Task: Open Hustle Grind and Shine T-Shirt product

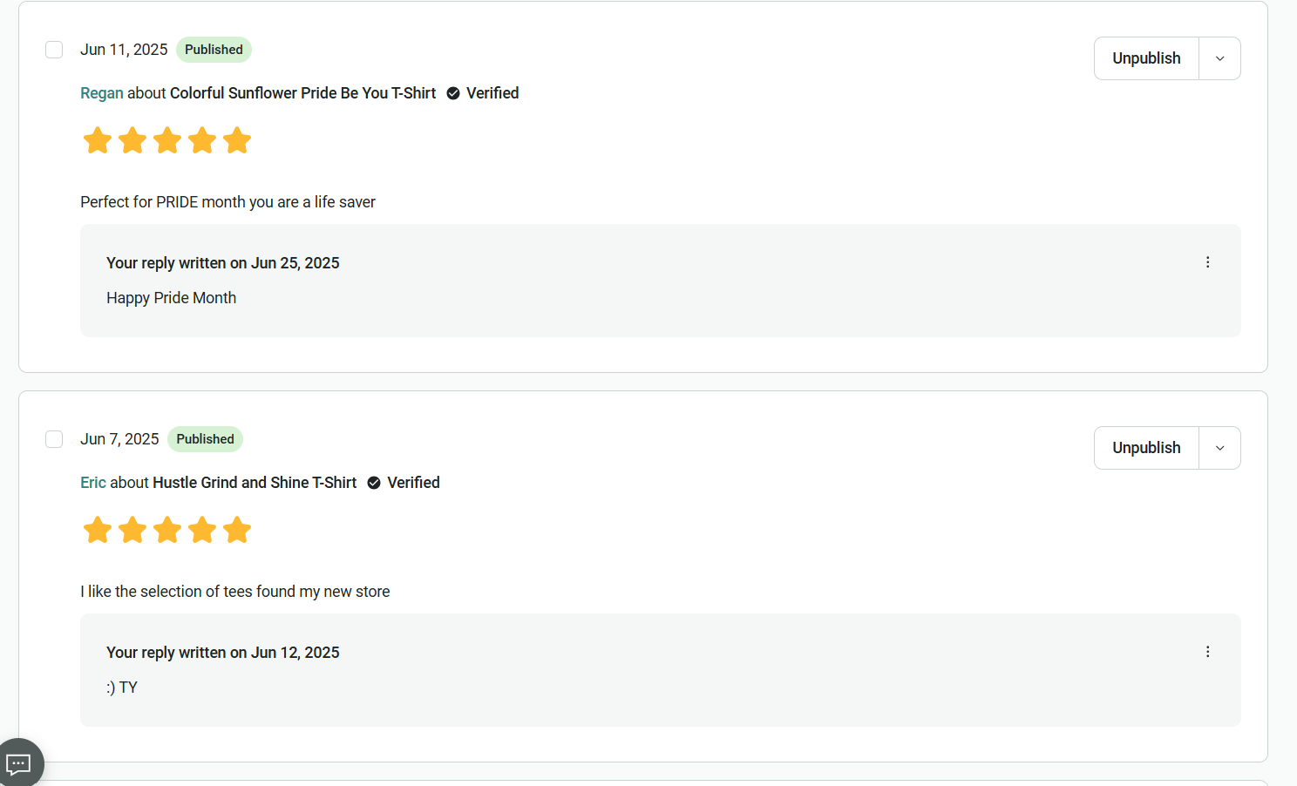Action: (255, 483)
